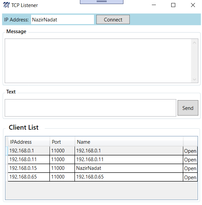Minimize the TCP Listener window
Image resolution: width=202 pixels, height=205 pixels.
pyautogui.click(x=154, y=5)
